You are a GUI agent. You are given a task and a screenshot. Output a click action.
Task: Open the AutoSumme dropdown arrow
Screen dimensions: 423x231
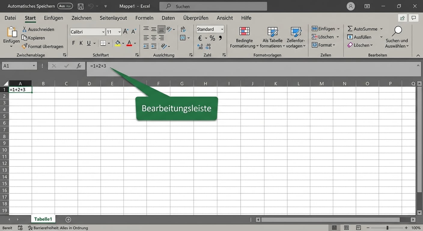click(x=381, y=29)
